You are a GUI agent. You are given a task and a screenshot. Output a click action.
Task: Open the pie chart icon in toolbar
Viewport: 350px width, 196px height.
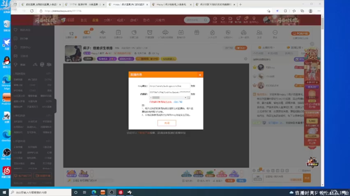pos(134,32)
